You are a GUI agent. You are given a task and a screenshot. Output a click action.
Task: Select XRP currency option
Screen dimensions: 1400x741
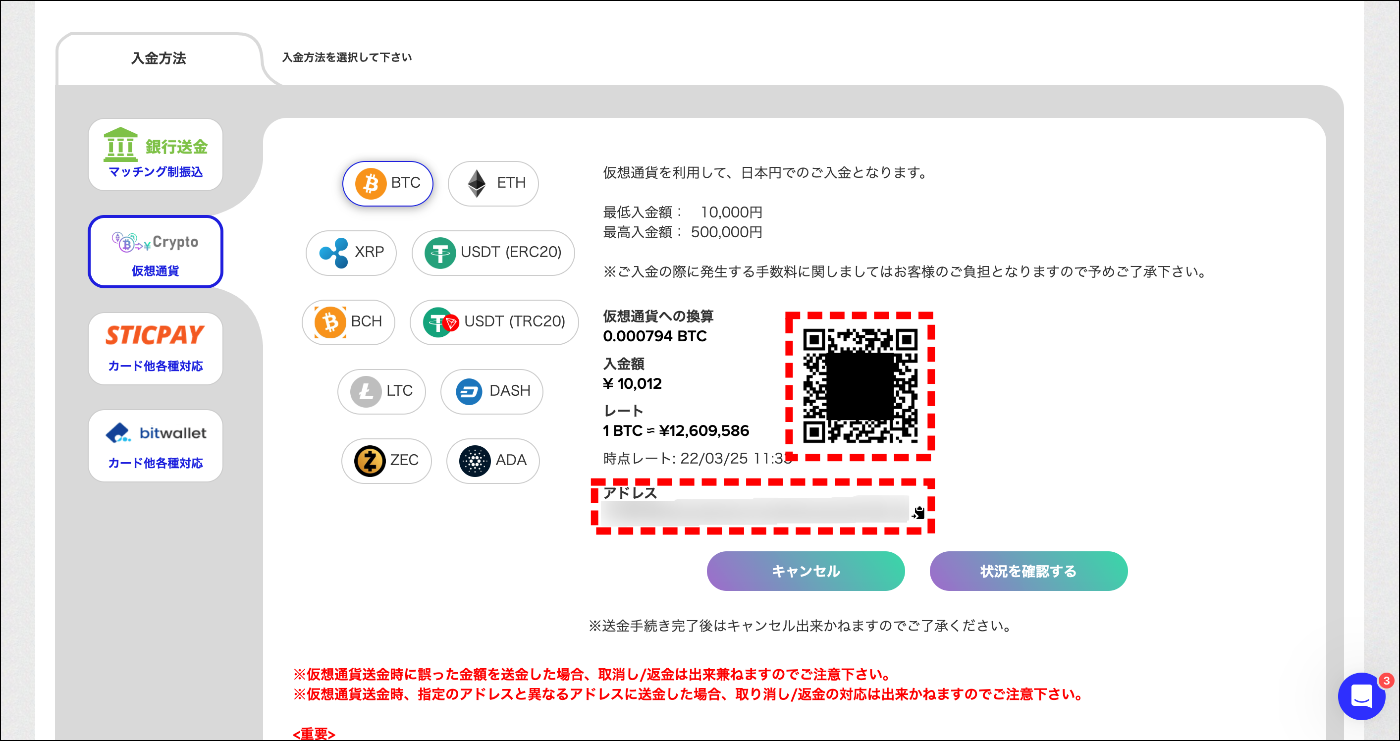pos(351,253)
